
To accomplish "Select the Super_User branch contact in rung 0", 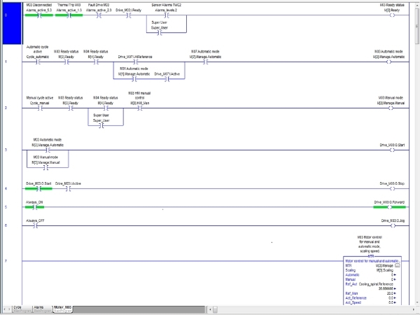I will pyautogui.click(x=160, y=33).
